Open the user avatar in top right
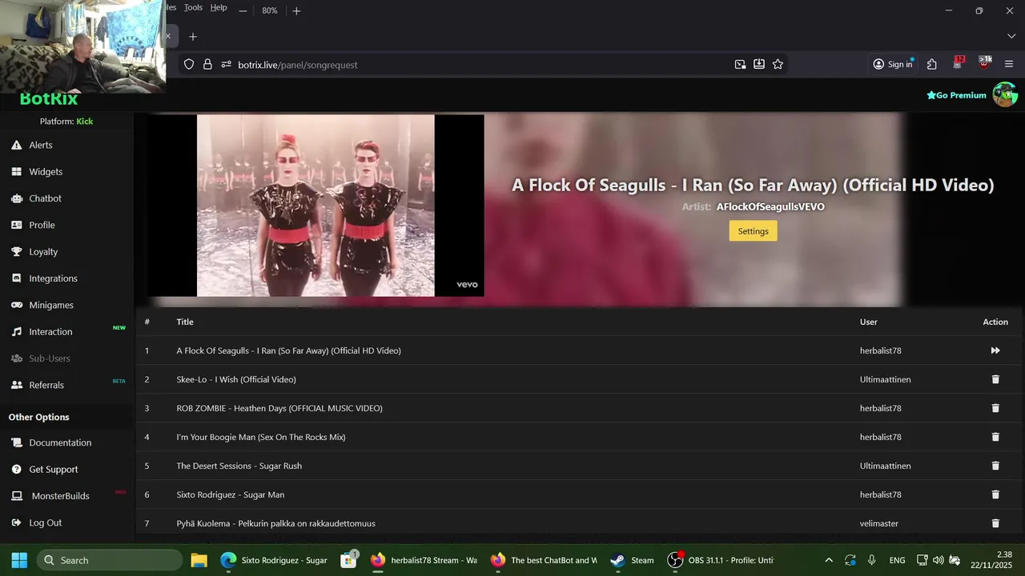1025x576 pixels. pyautogui.click(x=1005, y=94)
